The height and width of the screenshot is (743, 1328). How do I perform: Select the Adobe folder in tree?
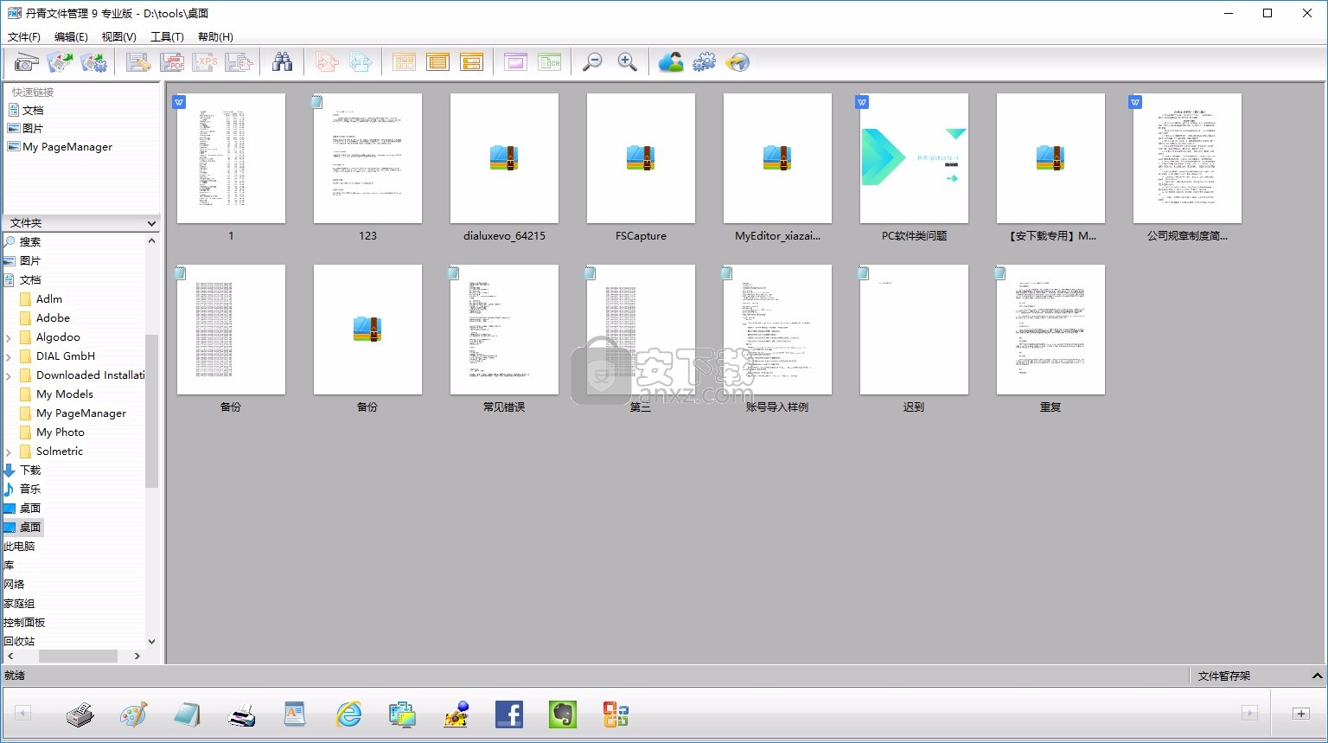coord(53,318)
